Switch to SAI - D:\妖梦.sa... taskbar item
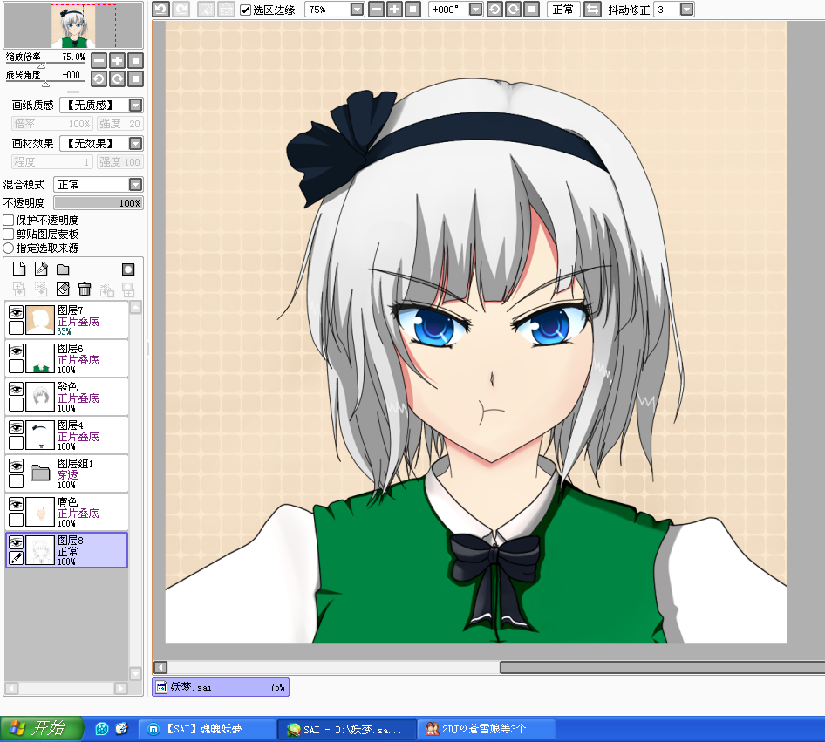 pos(348,730)
